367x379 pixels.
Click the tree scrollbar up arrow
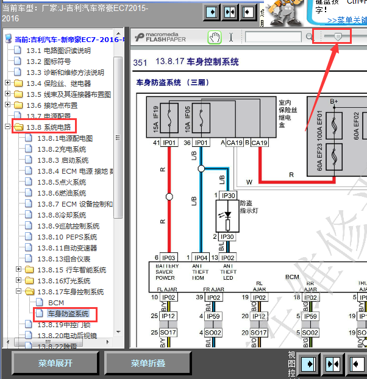[118, 34]
